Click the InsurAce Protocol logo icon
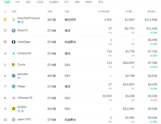 (14, 20)
